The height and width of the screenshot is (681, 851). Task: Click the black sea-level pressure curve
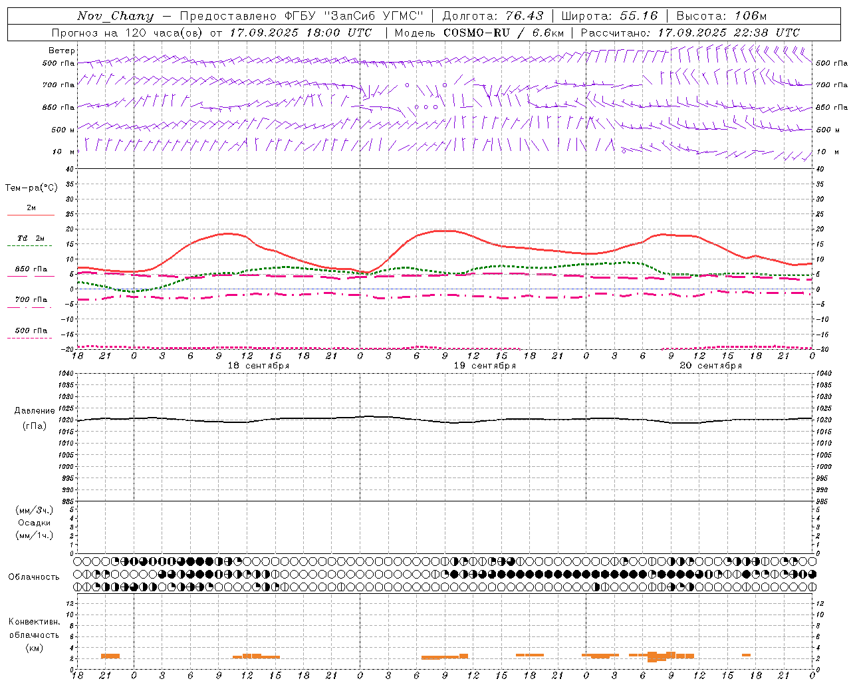pos(444,420)
